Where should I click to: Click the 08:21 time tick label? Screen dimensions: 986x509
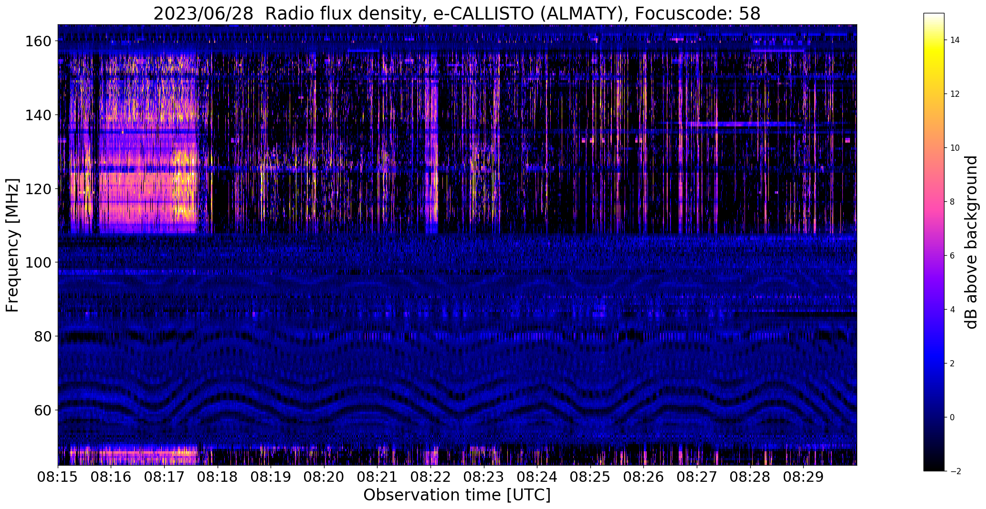click(377, 477)
